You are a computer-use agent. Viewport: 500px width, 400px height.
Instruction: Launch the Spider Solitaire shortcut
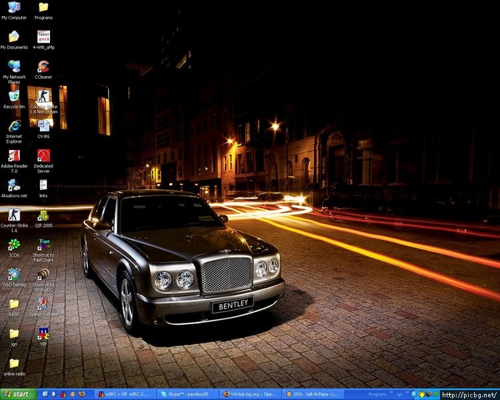[x=43, y=307]
